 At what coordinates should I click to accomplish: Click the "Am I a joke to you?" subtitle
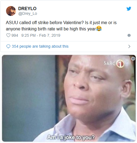click(x=71, y=137)
